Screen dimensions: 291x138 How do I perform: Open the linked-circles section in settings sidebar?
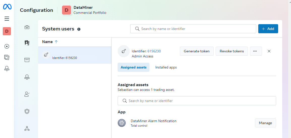click(x=27, y=77)
